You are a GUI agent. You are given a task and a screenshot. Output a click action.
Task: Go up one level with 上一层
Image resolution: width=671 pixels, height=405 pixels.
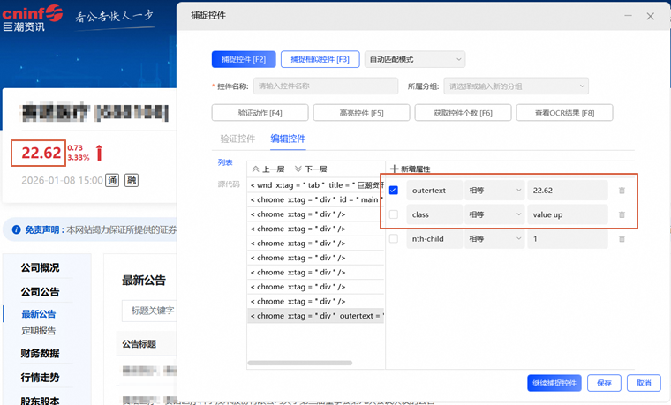(x=268, y=169)
